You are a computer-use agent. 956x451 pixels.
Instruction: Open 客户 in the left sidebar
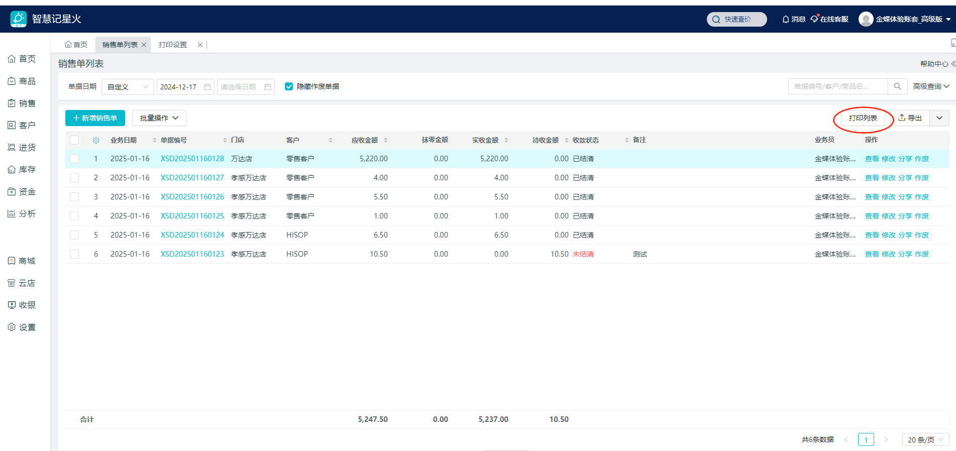22,125
